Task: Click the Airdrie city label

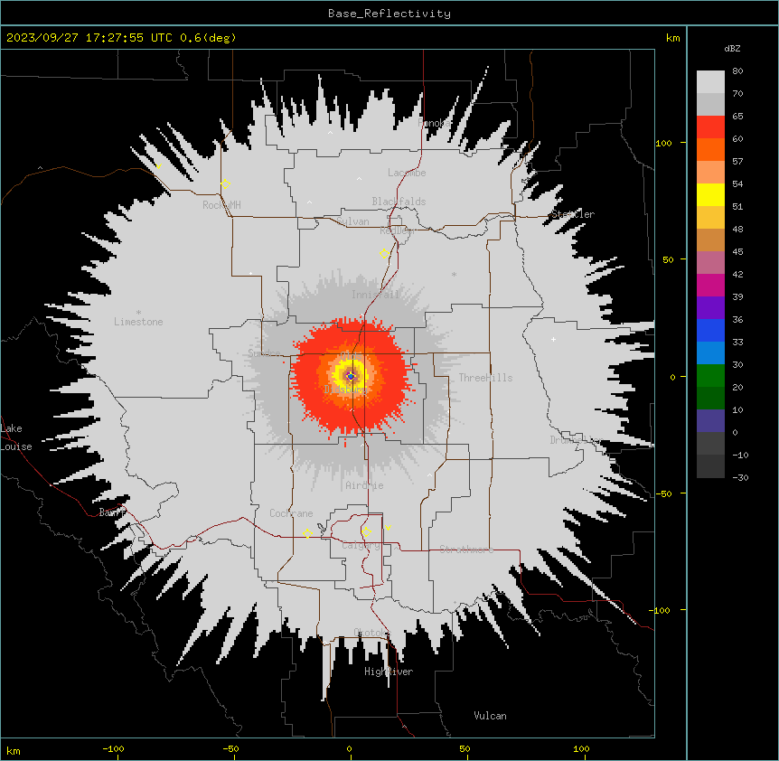Action: (x=364, y=485)
